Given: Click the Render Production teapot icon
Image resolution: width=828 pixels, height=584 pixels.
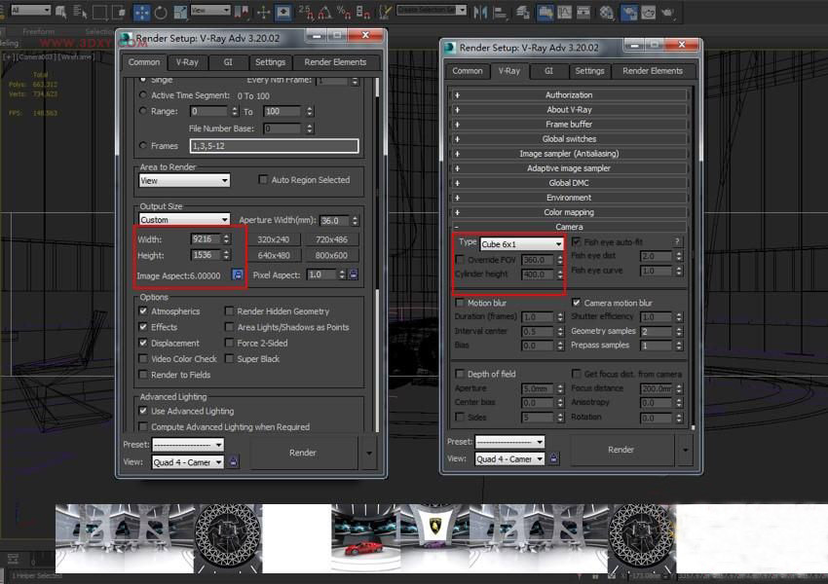Looking at the screenshot, I should click(x=667, y=12).
